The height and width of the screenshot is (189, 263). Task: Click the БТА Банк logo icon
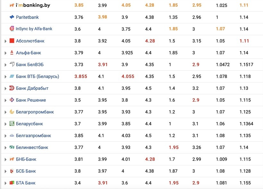click(12, 183)
